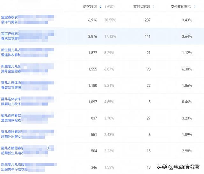The width and height of the screenshot is (204, 174).
Task: Click the conversion rate 3.23%
Action: coord(187,118)
